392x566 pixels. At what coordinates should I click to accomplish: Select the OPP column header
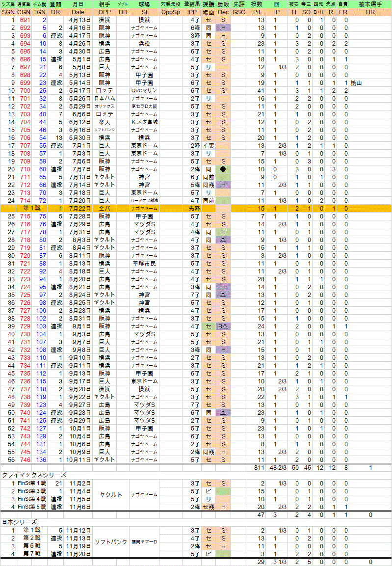click(x=105, y=12)
